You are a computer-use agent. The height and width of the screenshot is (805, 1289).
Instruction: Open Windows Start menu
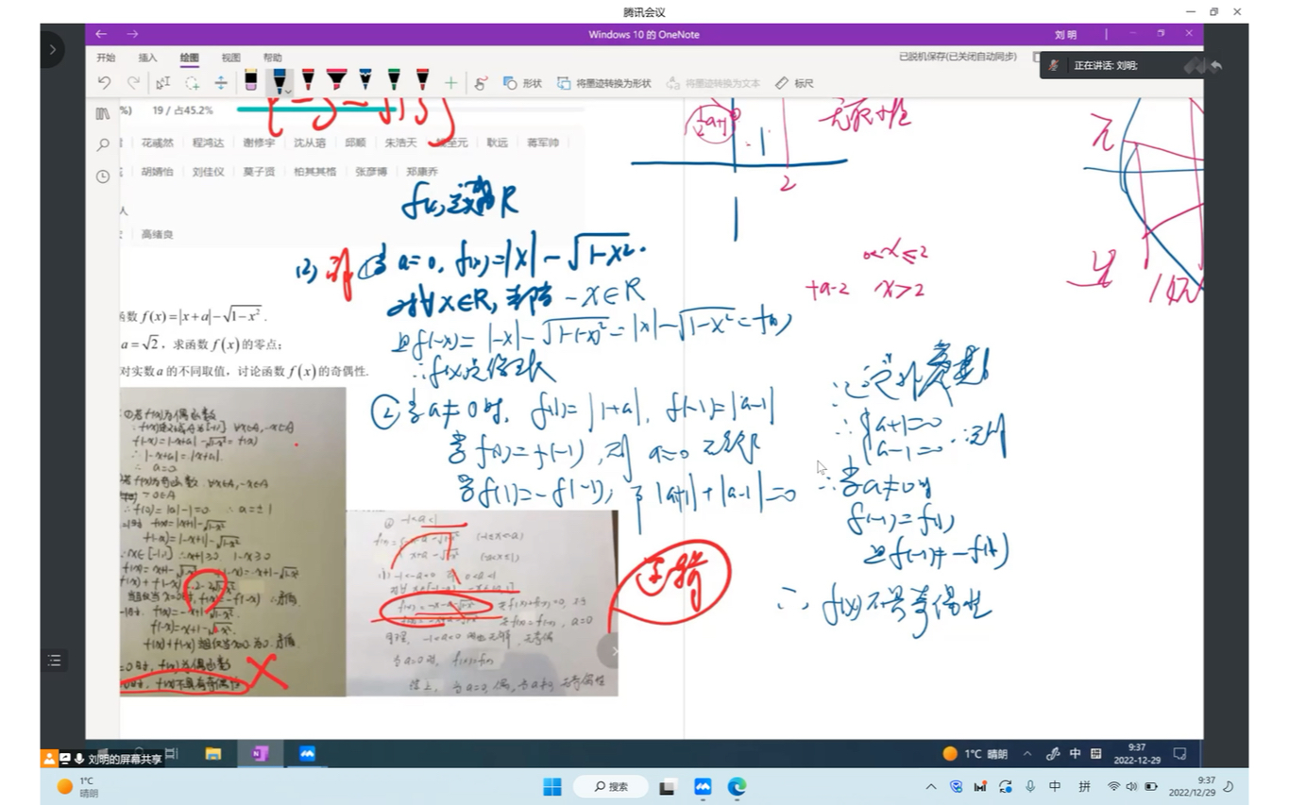click(552, 786)
